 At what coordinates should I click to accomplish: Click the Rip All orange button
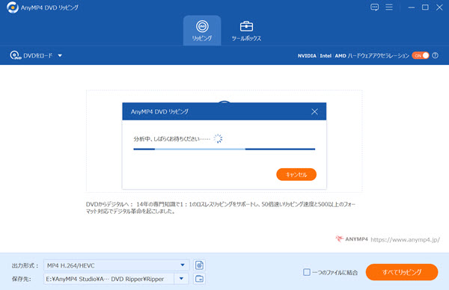pos(402,272)
